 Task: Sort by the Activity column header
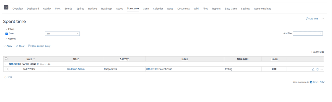(124, 59)
